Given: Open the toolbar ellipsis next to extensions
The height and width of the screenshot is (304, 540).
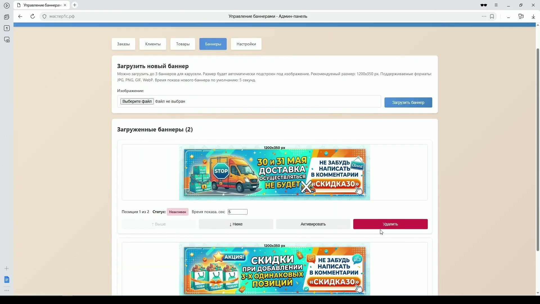Looking at the screenshot, I should pos(508,17).
